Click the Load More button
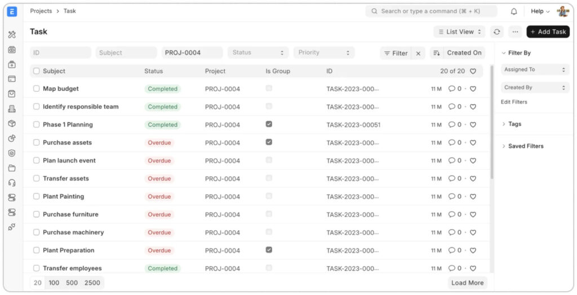Viewport: 577px width, 295px height. (467, 283)
